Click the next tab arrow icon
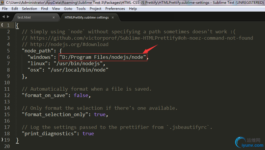This screenshot has width=265, height=150. [x=8, y=17]
